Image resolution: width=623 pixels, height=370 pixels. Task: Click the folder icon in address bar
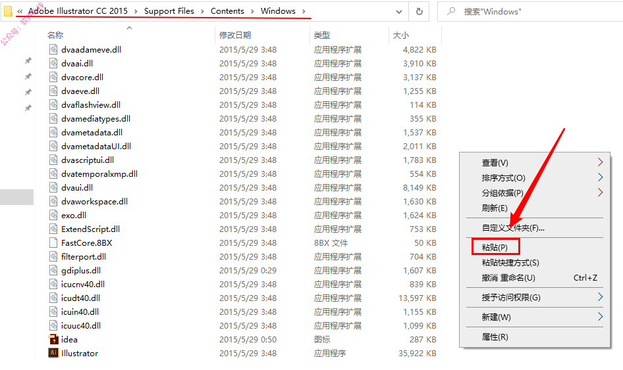[x=7, y=11]
